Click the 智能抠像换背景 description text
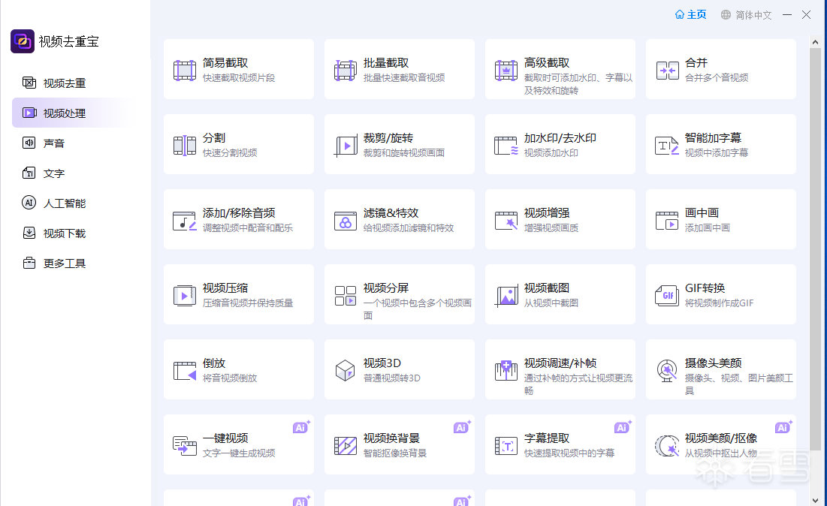The image size is (827, 506). click(x=395, y=453)
